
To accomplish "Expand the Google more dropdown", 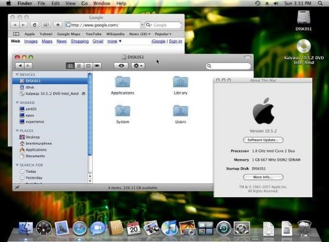I will point(114,41).
